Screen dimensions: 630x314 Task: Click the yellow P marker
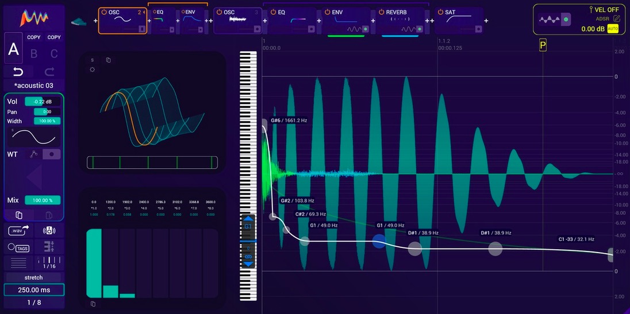(x=543, y=46)
